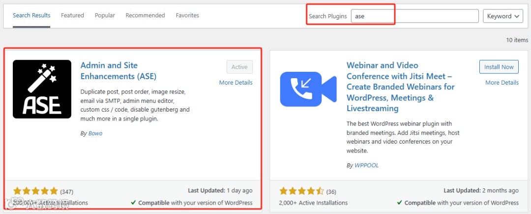Select Jitsi Meet compatibility checkmark text
The height and width of the screenshot is (214, 531).
[x=458, y=203]
